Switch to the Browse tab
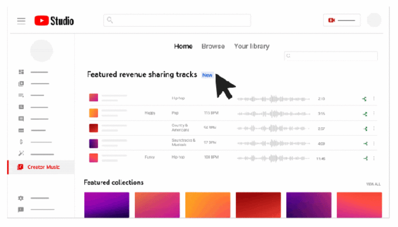398x227 pixels. coord(213,46)
